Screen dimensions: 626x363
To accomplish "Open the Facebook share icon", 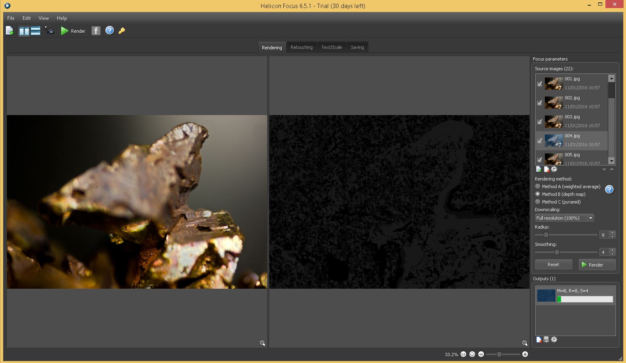I will (96, 31).
